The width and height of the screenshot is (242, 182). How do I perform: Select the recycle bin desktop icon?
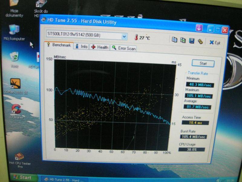pos(15,60)
